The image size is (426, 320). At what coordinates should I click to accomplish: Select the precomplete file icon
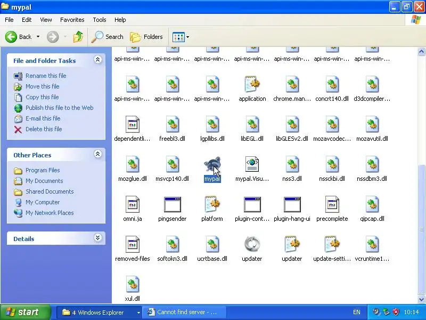332,204
